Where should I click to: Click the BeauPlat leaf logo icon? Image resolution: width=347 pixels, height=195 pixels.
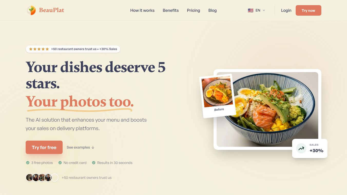(31, 10)
